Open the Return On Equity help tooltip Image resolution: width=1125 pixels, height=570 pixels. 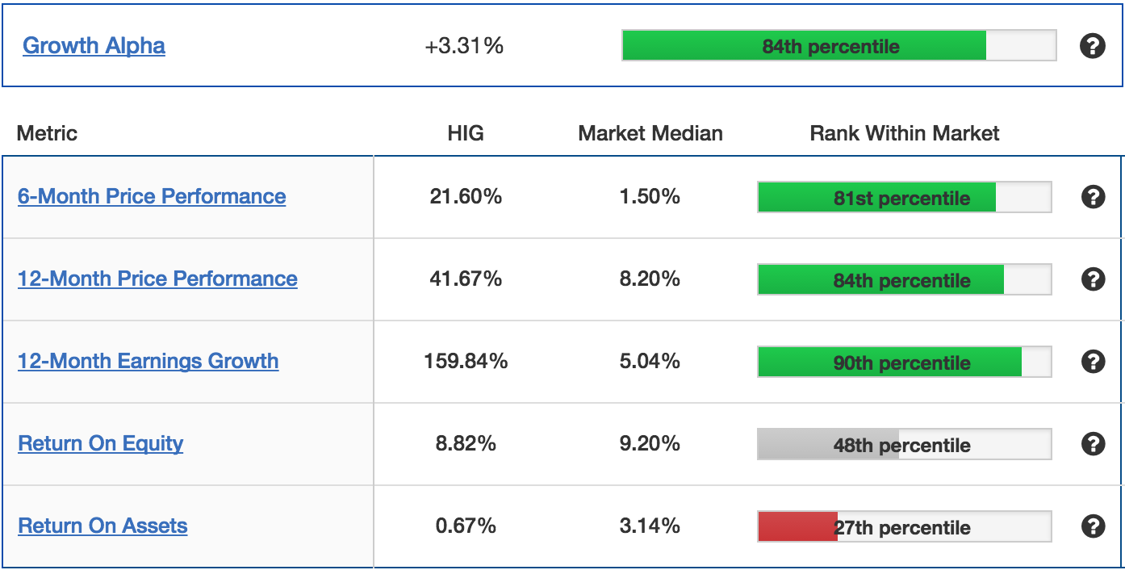(1092, 444)
